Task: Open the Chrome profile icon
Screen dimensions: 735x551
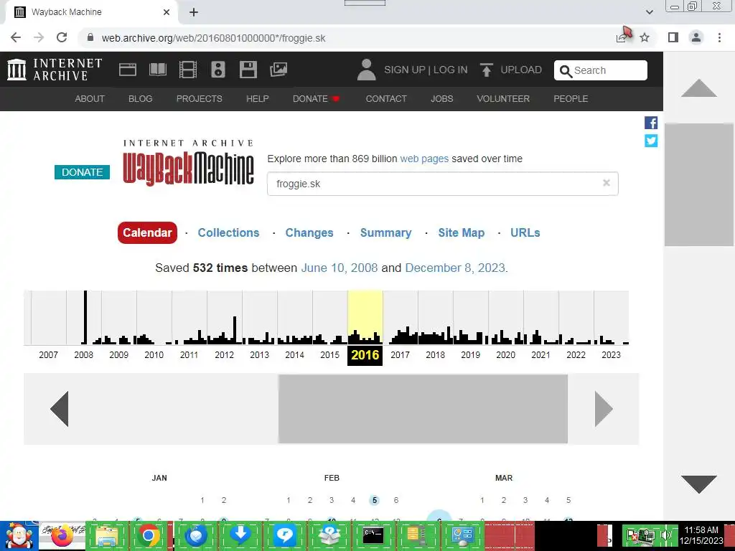Action: point(696,37)
